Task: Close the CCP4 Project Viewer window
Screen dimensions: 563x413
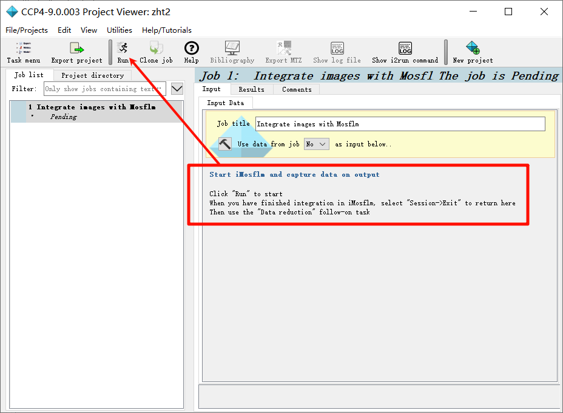Action: click(544, 12)
